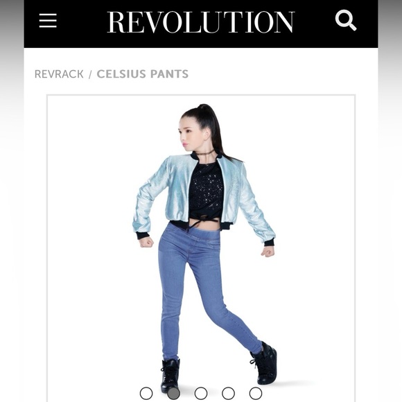Go home via the REVOLUTION logo
402x402 pixels.
201,21
